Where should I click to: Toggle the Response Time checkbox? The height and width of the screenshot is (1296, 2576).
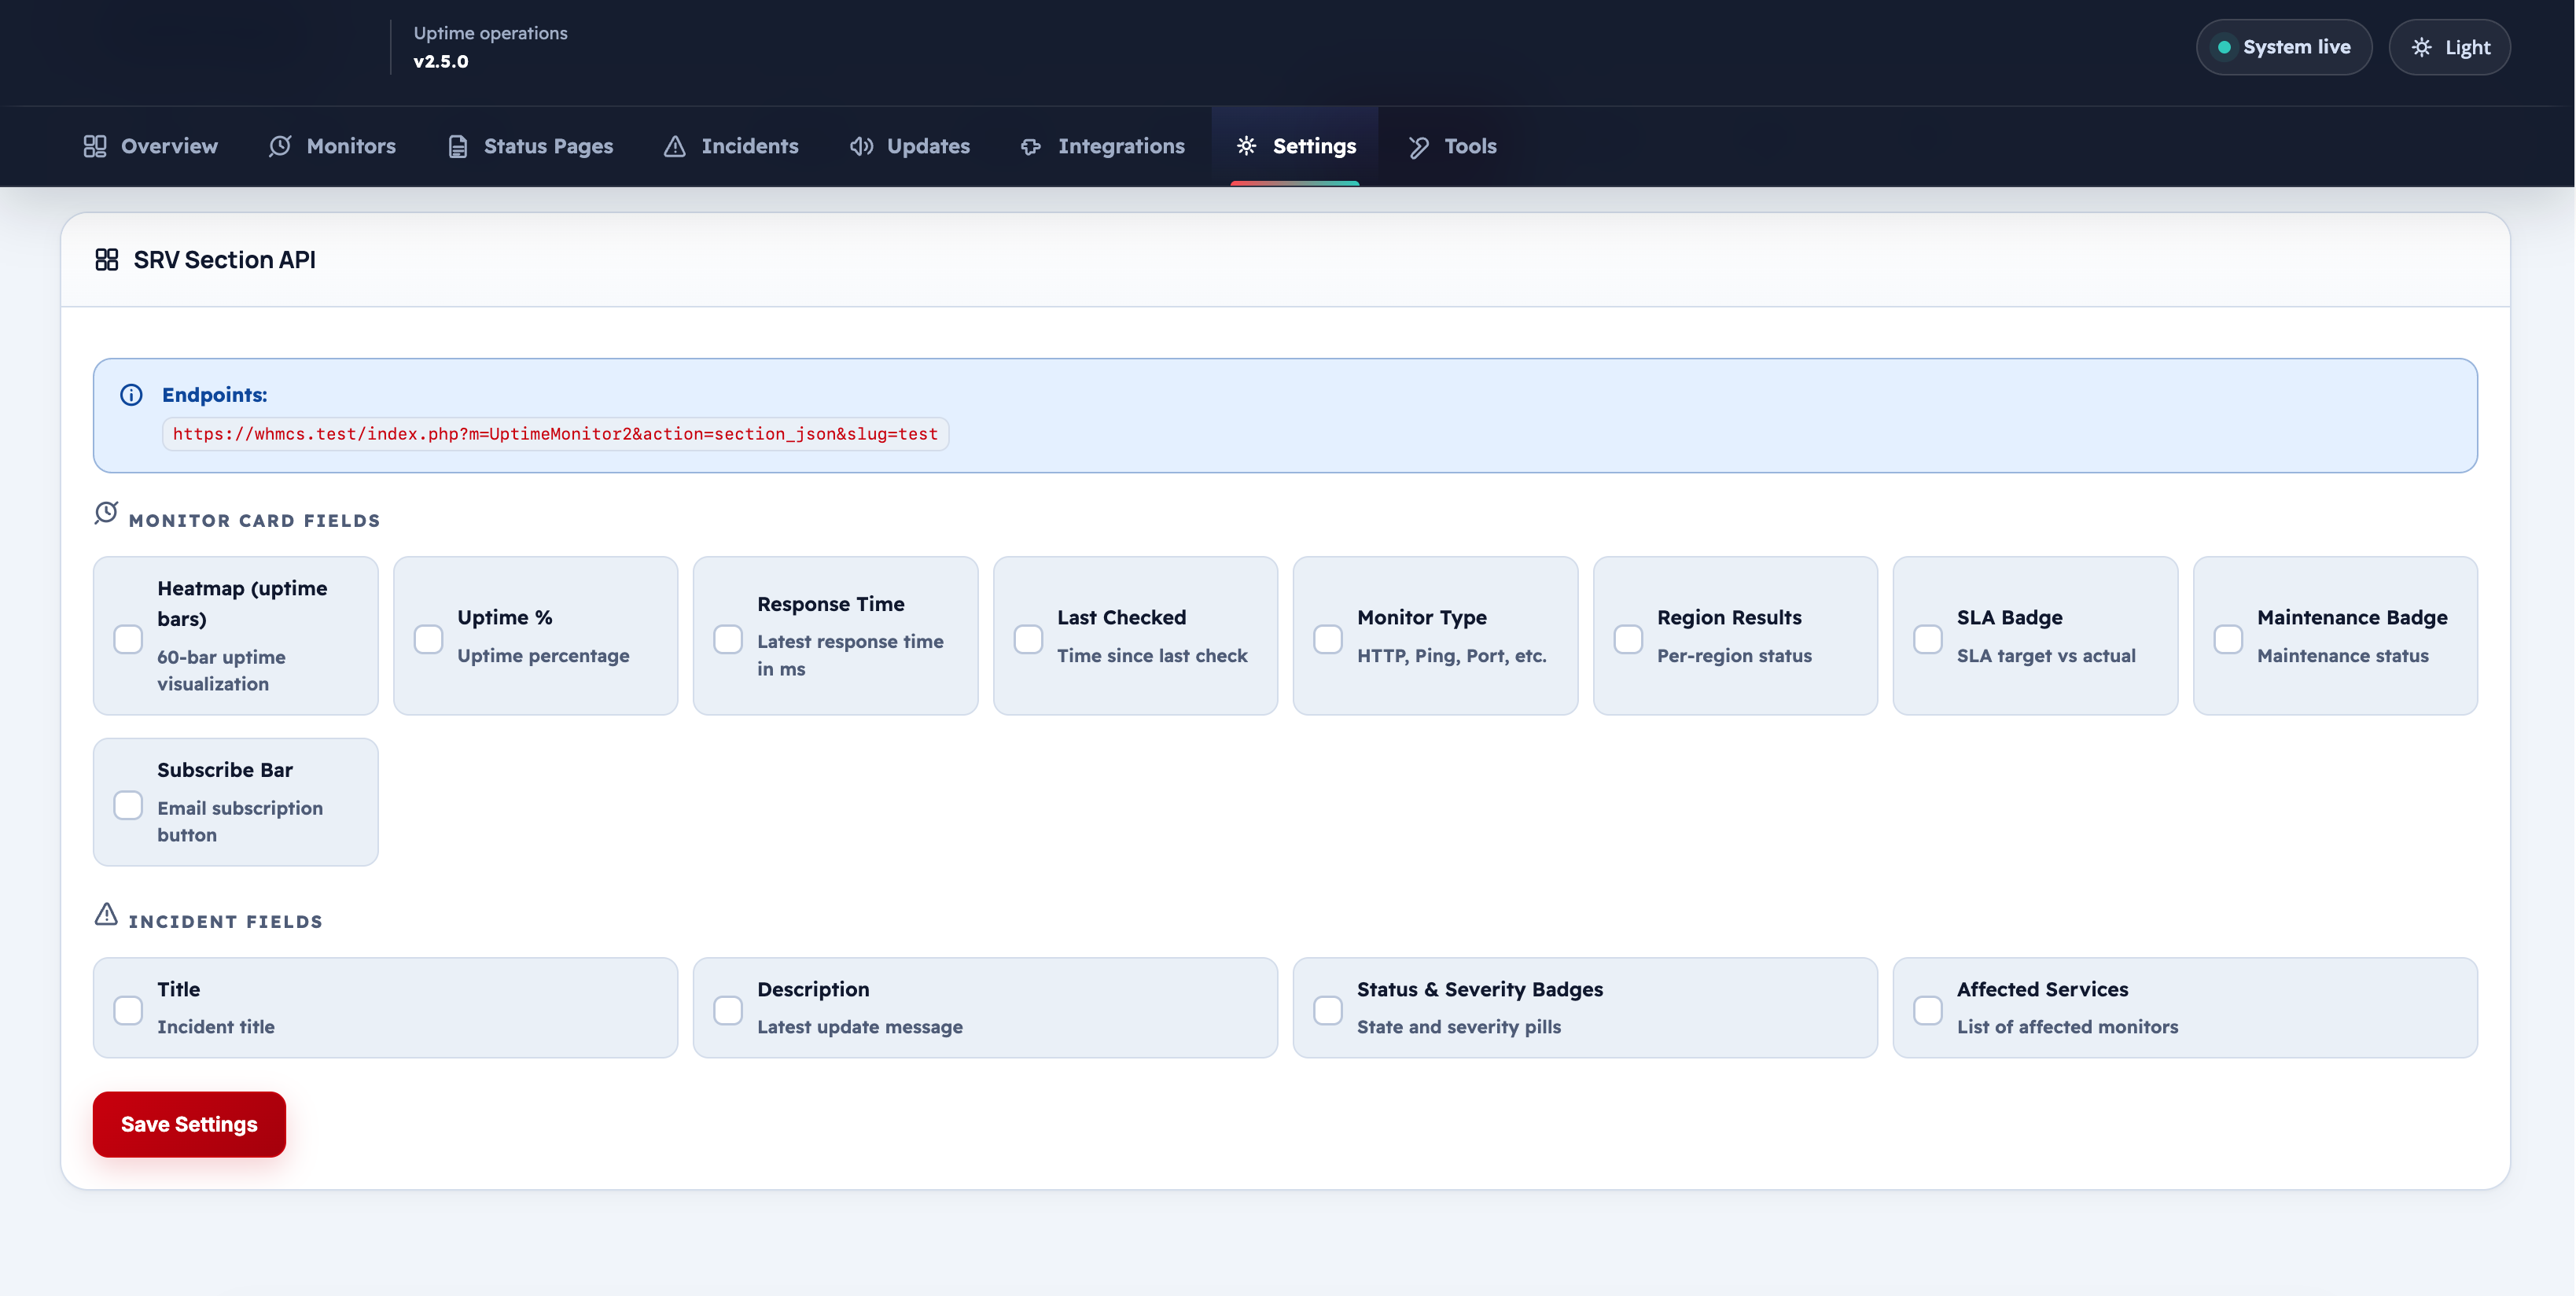[x=728, y=639]
